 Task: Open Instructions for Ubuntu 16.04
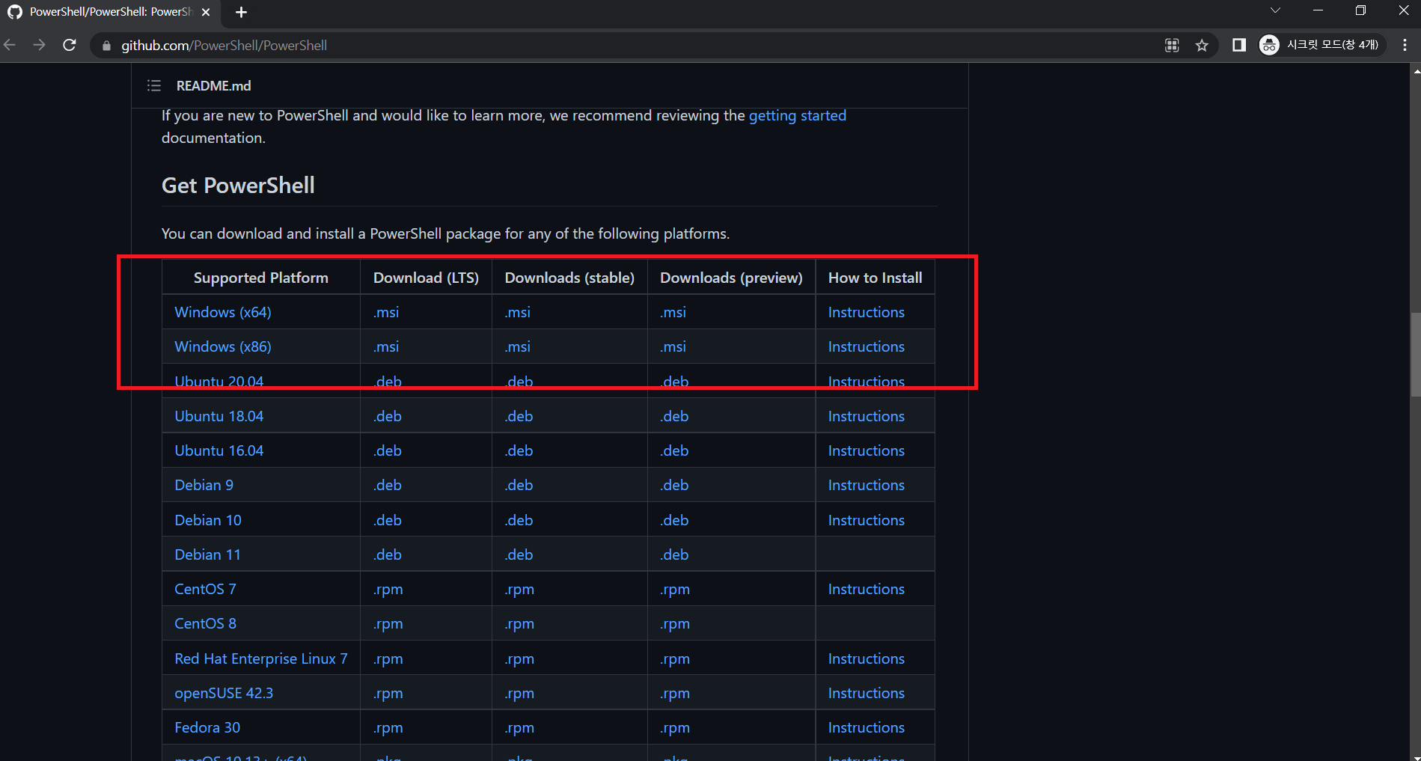866,450
